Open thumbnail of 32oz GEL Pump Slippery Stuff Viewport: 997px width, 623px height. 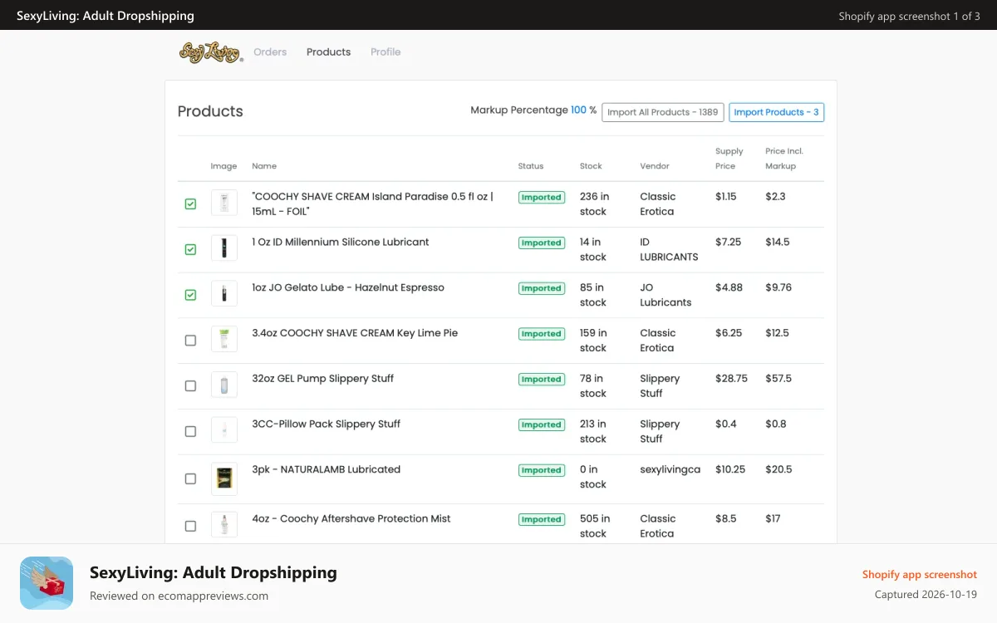(224, 385)
